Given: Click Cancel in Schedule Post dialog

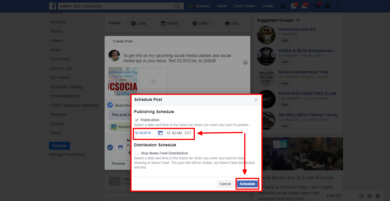Looking at the screenshot, I should [x=225, y=184].
